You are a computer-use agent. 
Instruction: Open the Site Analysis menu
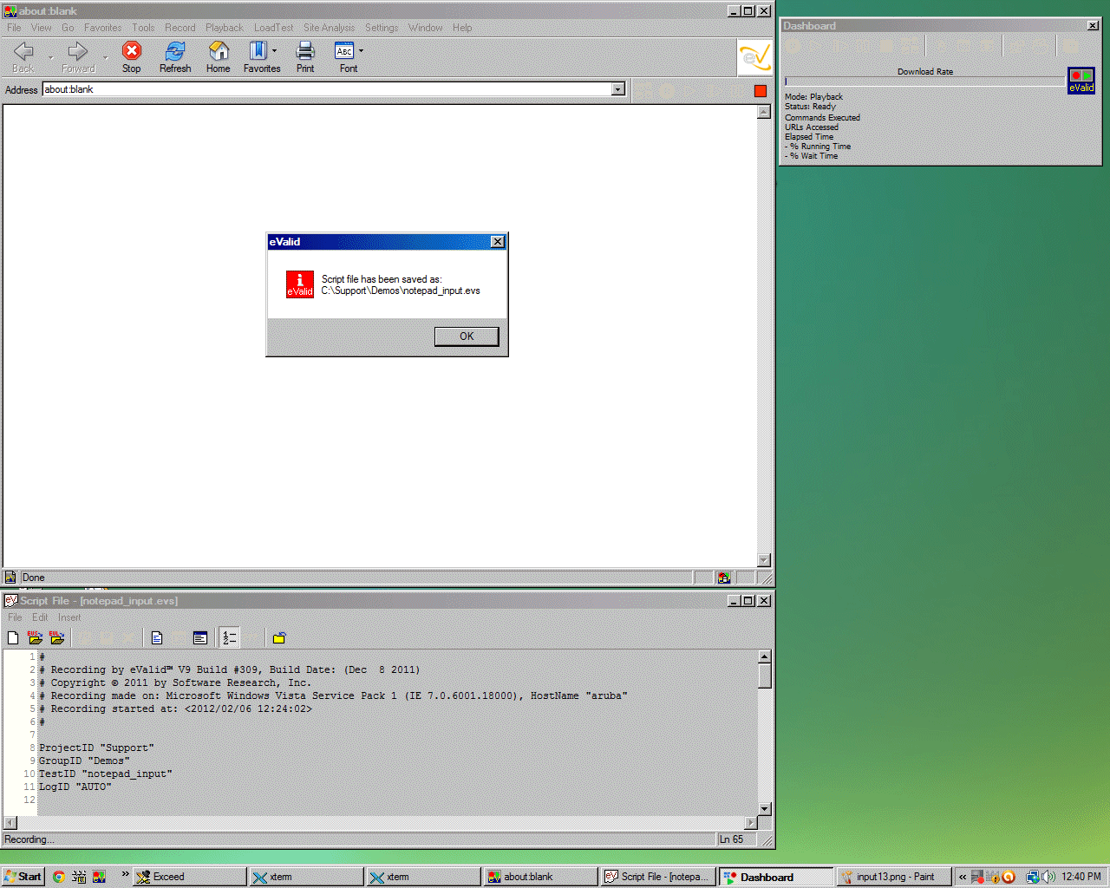tap(329, 28)
